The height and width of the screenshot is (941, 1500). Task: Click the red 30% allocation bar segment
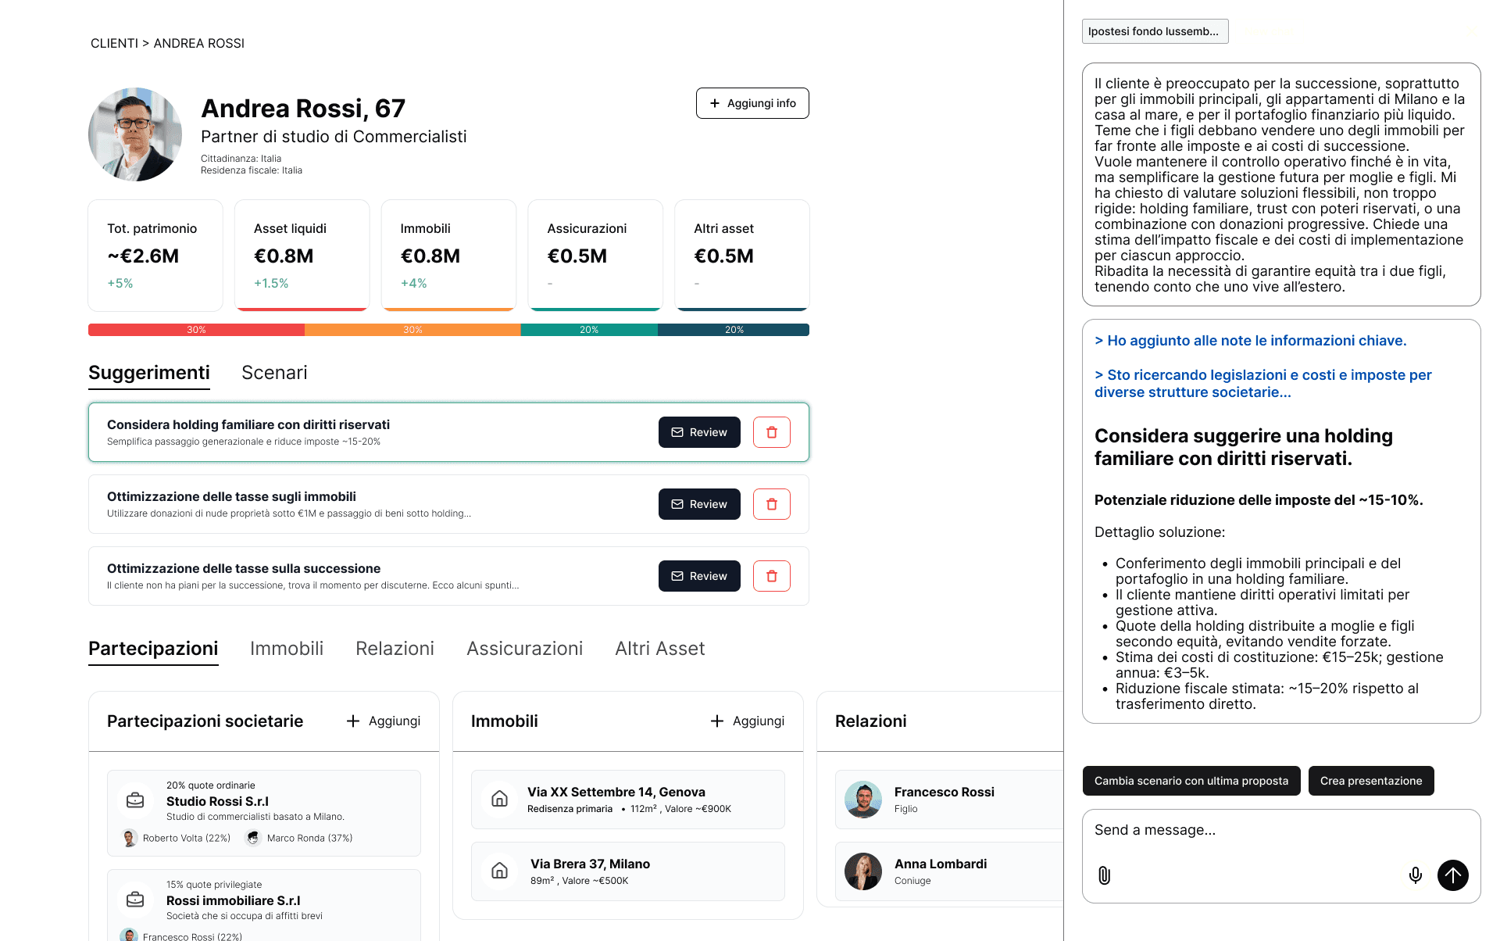pos(196,330)
